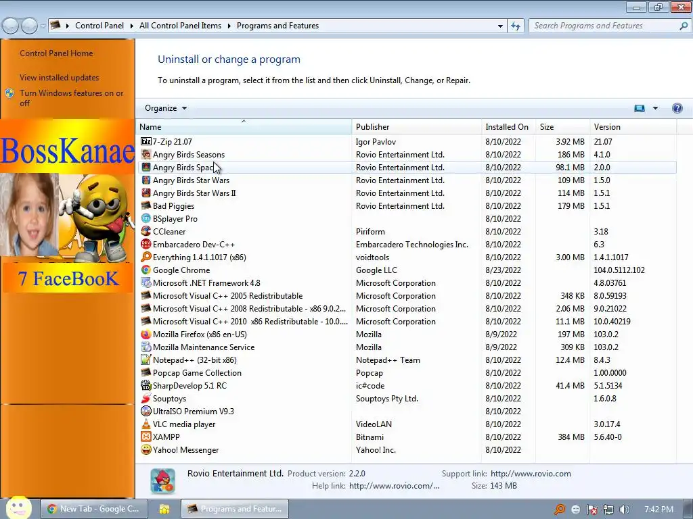
Task: Open the Everything magnifier tray icon
Action: [559, 510]
